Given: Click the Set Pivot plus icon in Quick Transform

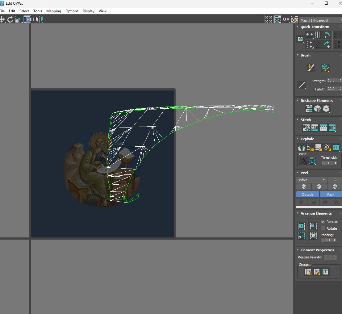Looking at the screenshot, I should point(300,39).
